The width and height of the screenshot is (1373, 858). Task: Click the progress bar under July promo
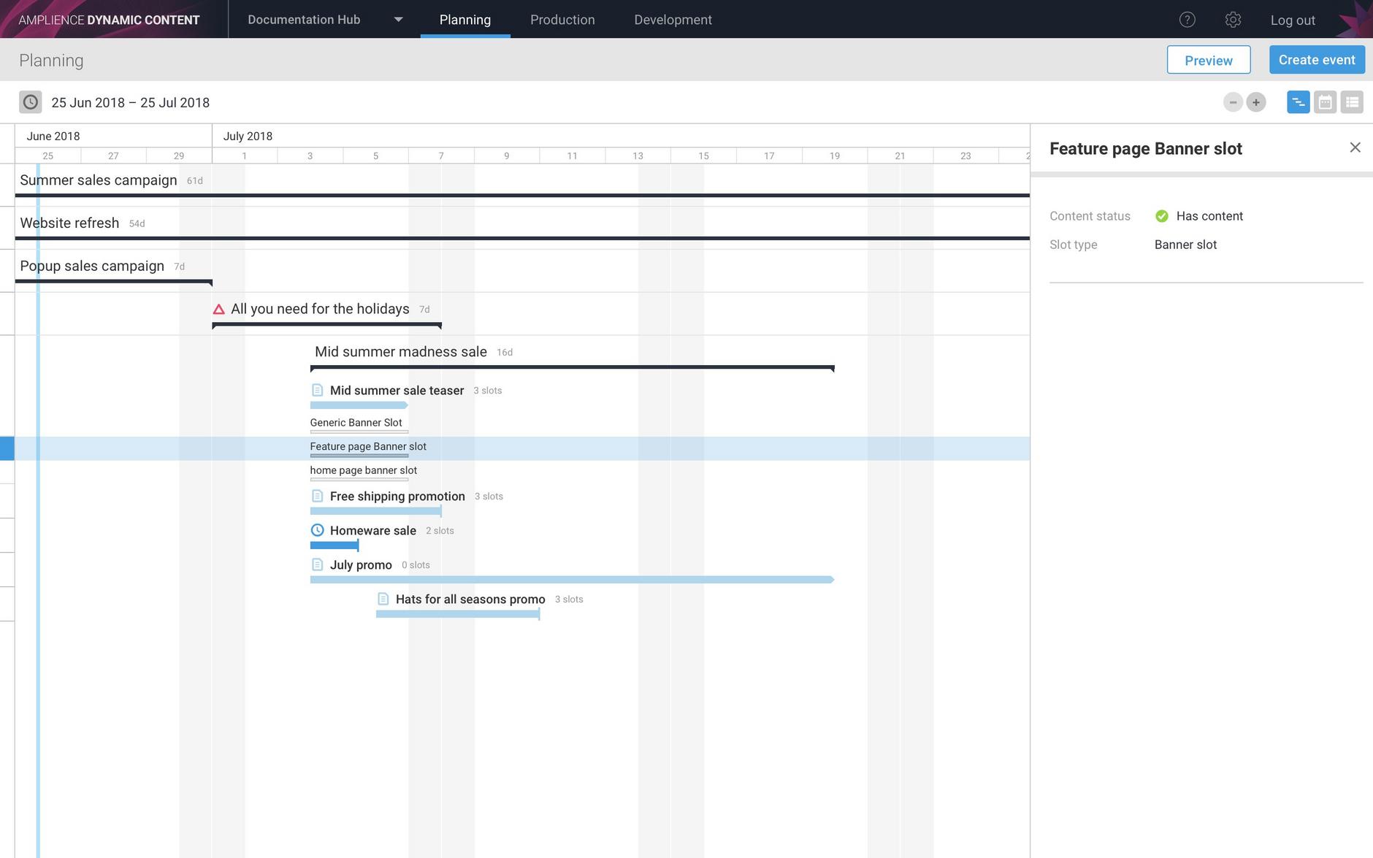point(572,579)
